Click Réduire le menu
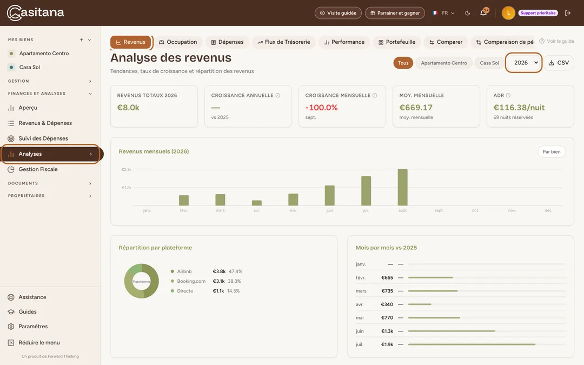 50,343
